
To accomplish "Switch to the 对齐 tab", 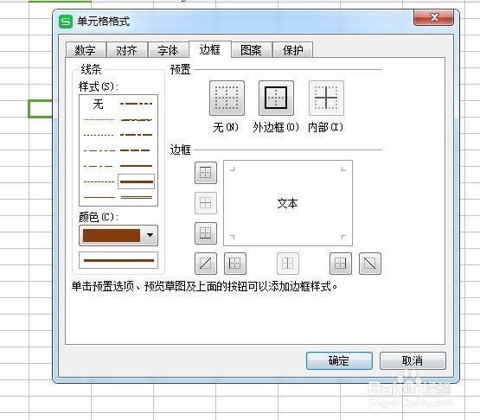I will pos(126,50).
